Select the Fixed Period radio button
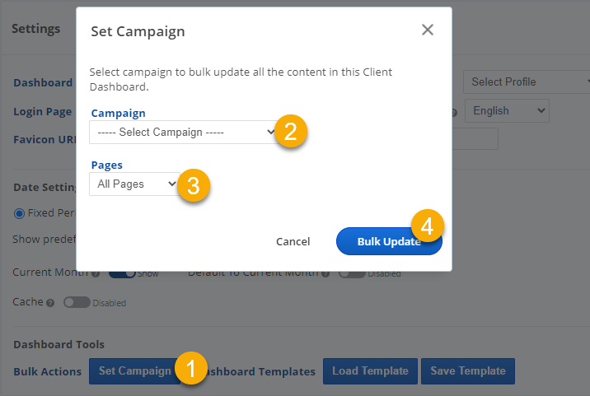This screenshot has height=396, width=590. point(20,212)
